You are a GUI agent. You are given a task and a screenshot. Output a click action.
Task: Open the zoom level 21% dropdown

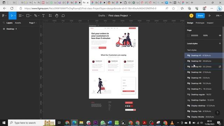click(x=218, y=15)
